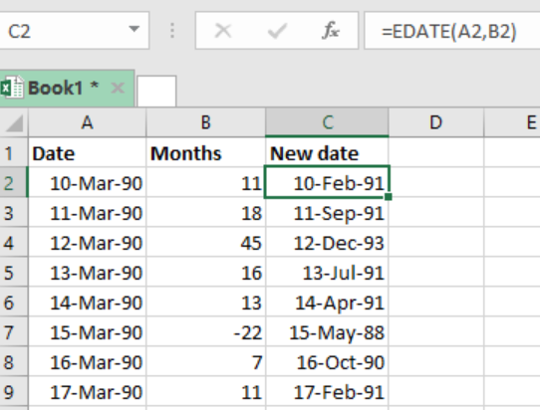Click the Cancel X icon in formula bar
Screen dimensions: 540x410
point(223,31)
